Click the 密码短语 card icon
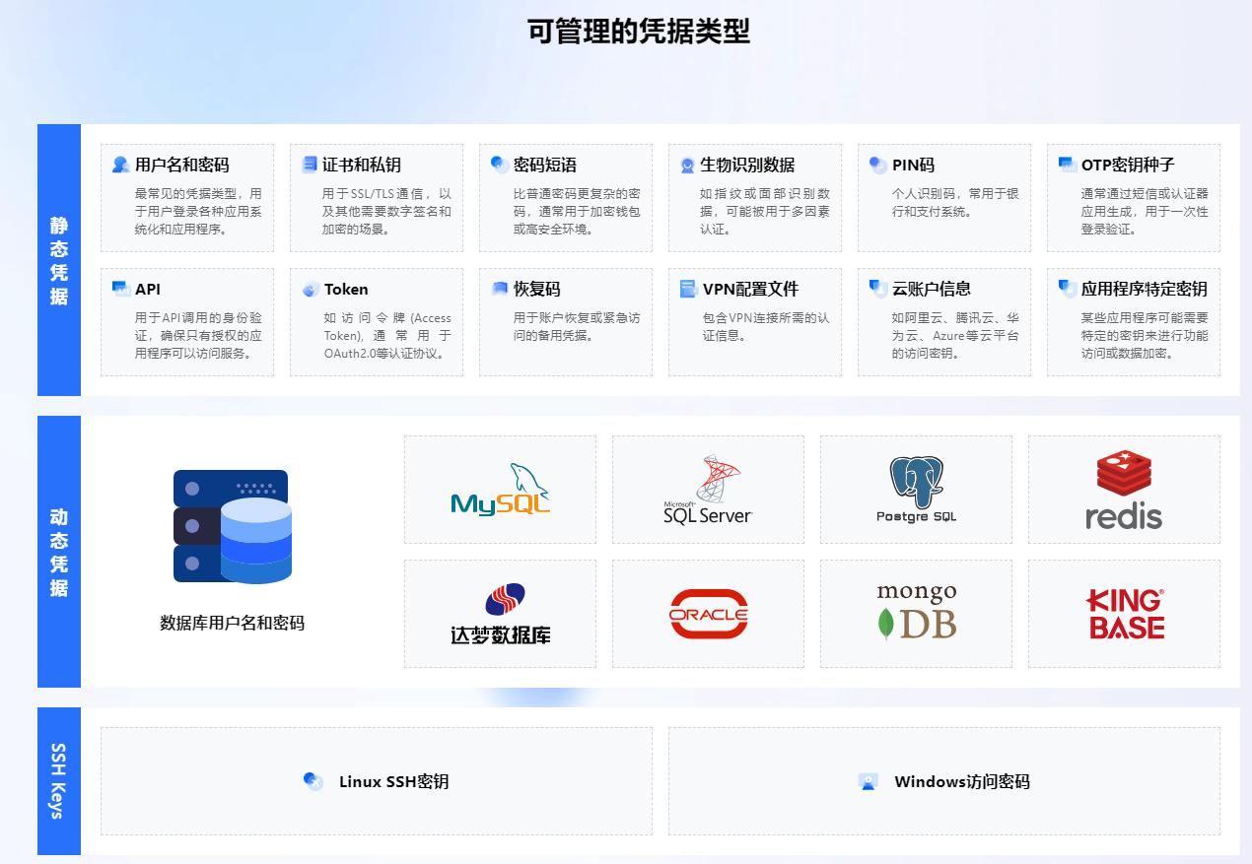 500,165
